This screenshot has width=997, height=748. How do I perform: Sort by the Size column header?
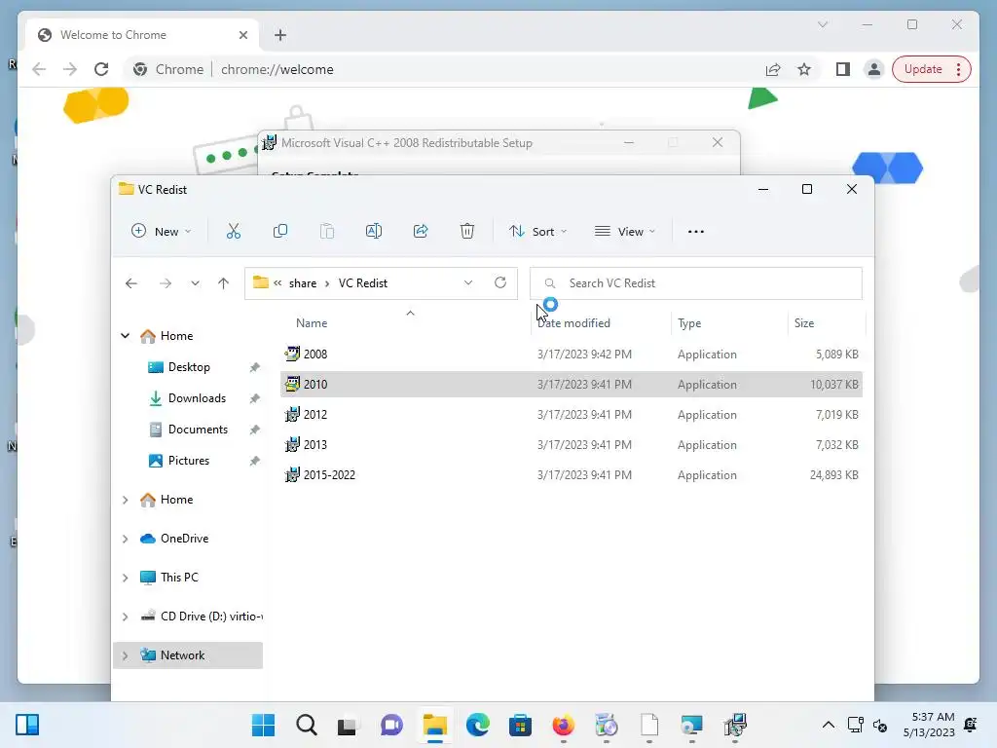803,323
